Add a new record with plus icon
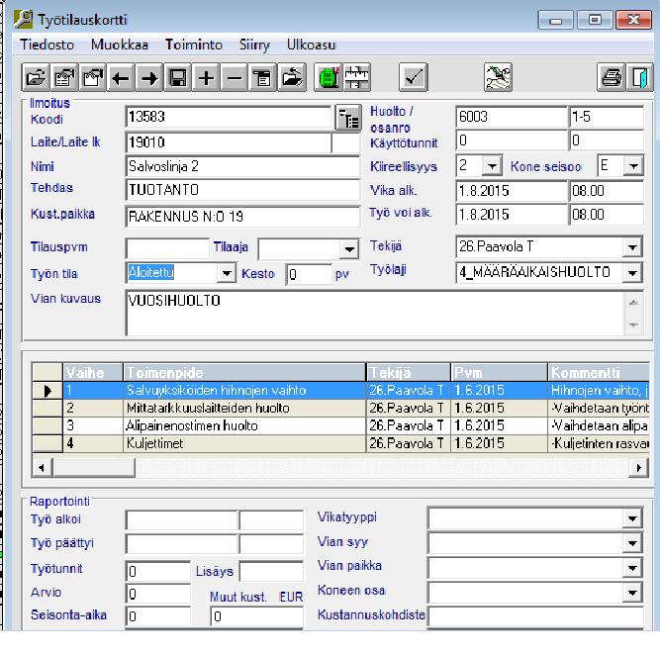This screenshot has height=654, width=660. (206, 77)
